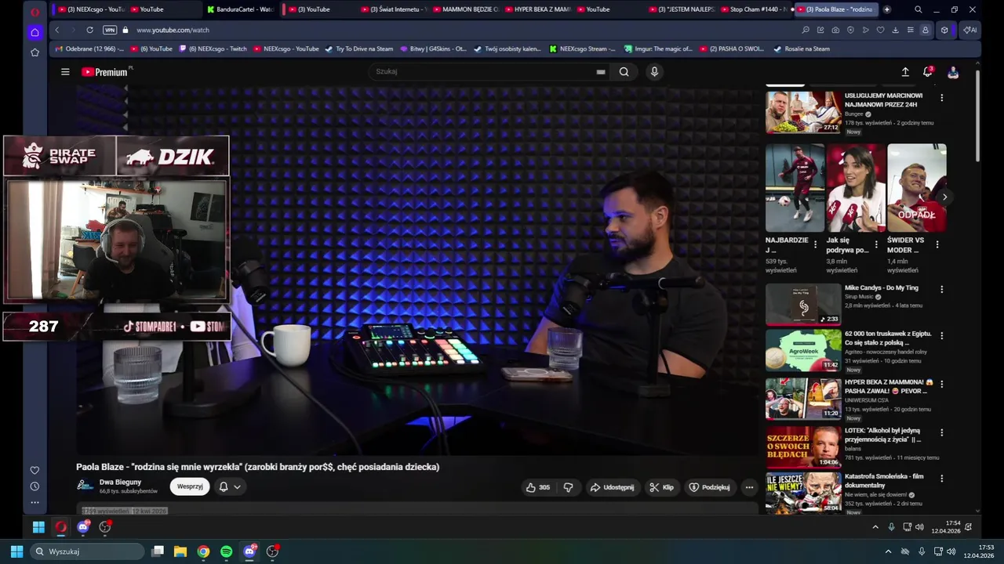Open options for HYPER BEKA Z MAMMONA video
Viewport: 1004px width, 564px height.
pyautogui.click(x=942, y=384)
